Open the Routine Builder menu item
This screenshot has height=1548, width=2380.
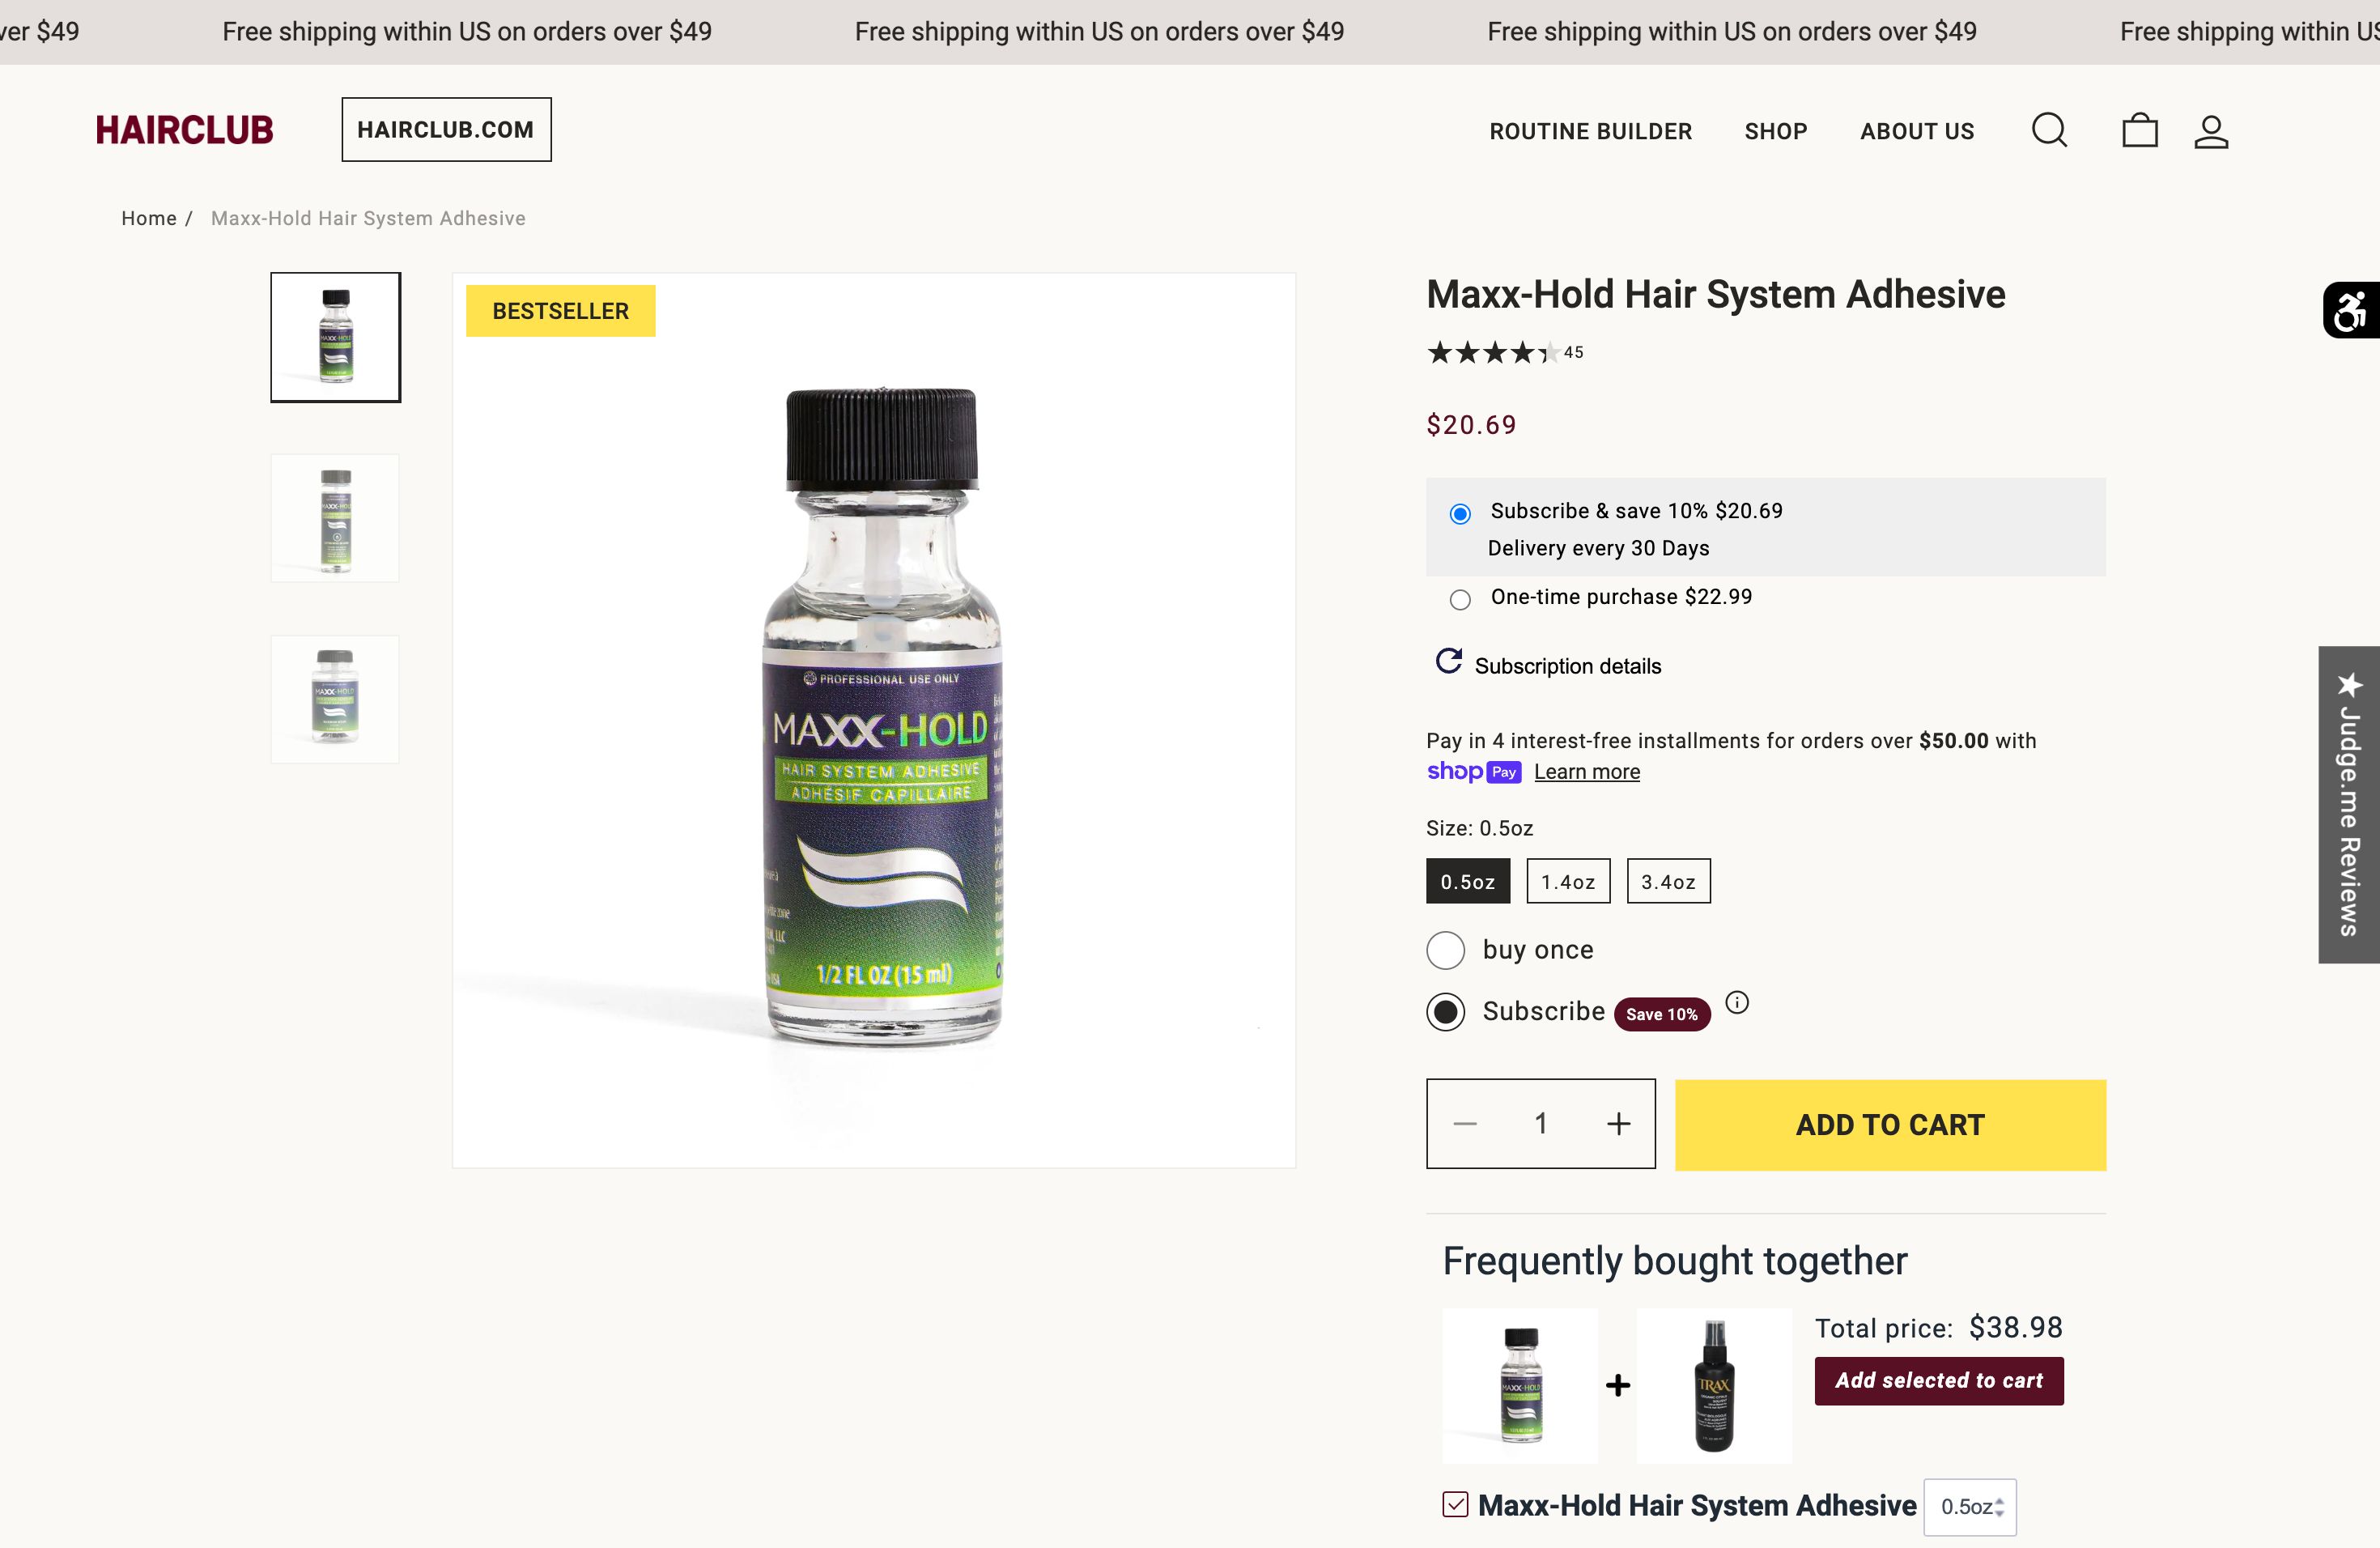point(1590,131)
